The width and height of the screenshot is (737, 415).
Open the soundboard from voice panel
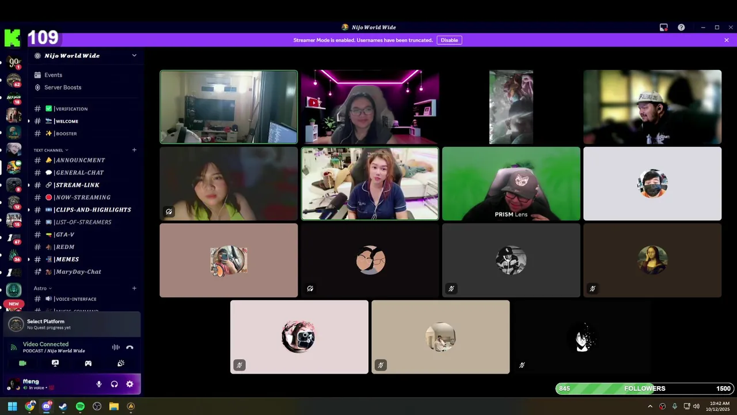coord(121,363)
